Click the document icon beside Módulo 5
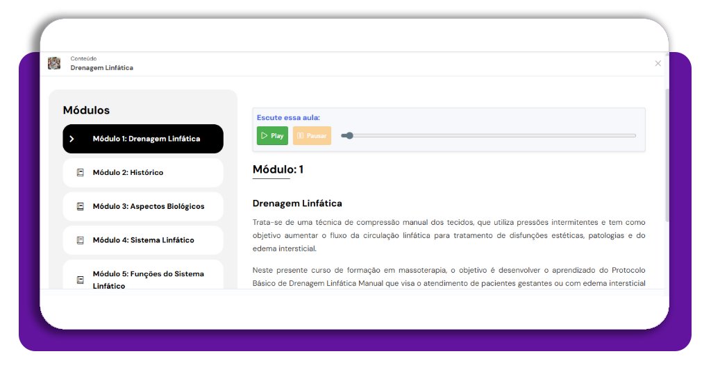Image resolution: width=711 pixels, height=372 pixels. tap(80, 280)
